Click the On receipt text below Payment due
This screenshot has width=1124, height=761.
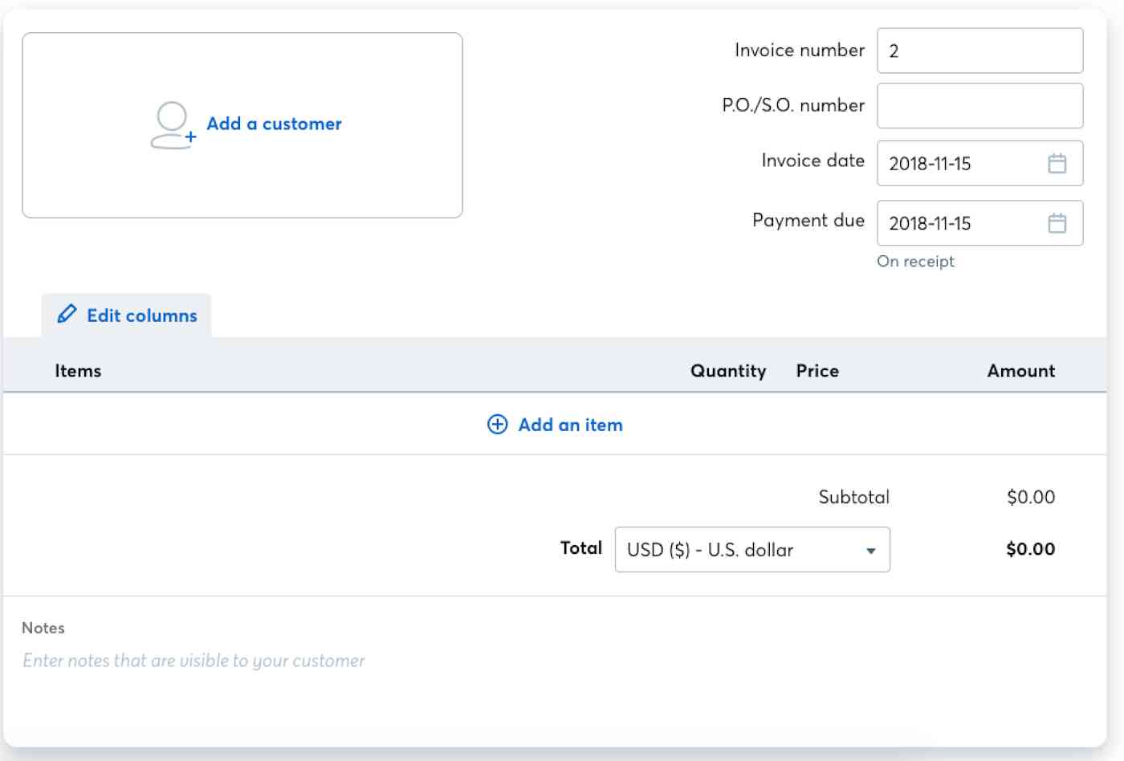click(x=915, y=262)
